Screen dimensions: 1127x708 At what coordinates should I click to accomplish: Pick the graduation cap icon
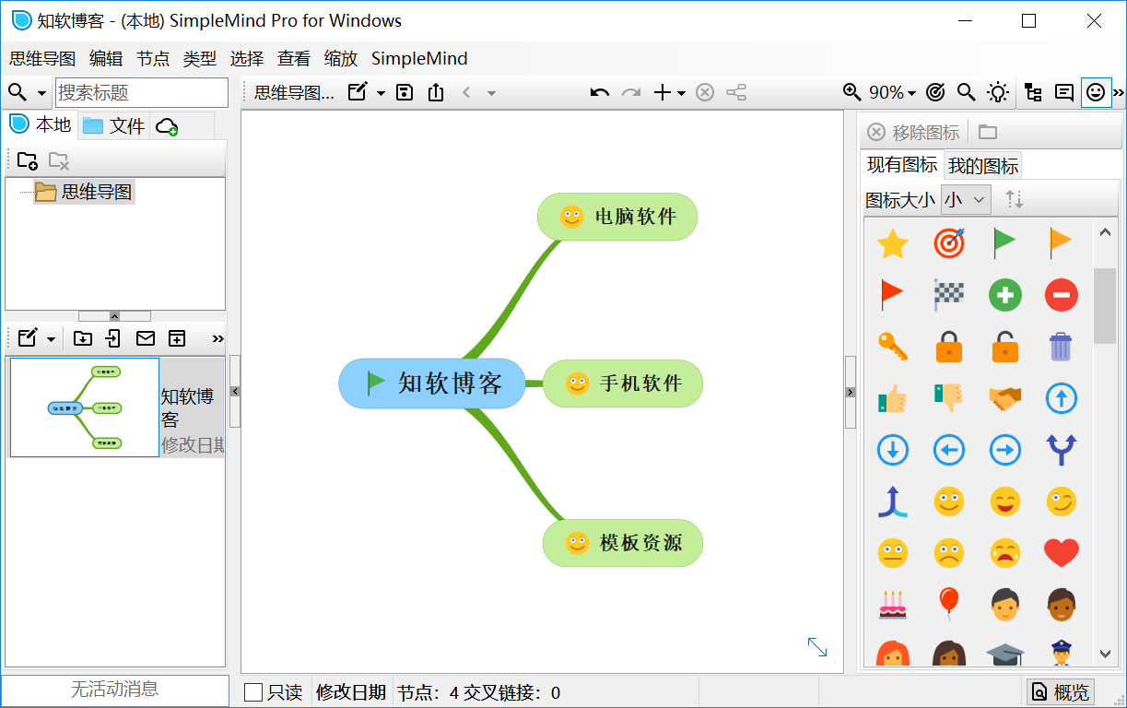[1005, 655]
